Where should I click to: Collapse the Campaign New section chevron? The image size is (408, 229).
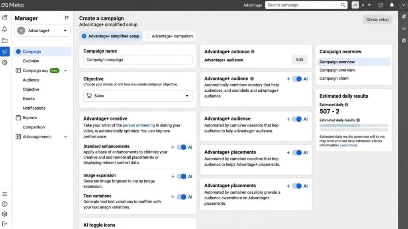tap(65, 71)
